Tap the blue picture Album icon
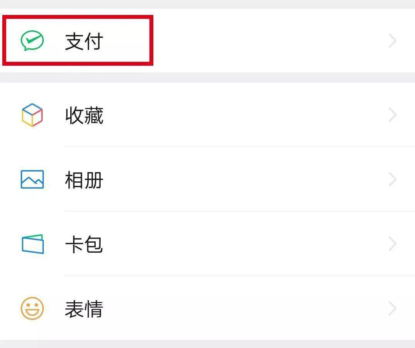 tap(32, 179)
